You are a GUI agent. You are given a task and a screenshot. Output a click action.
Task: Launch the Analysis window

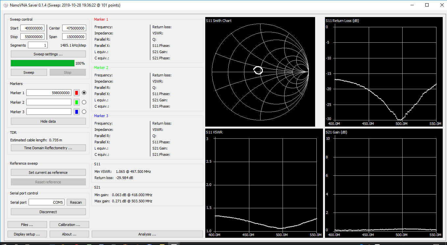coord(147,234)
